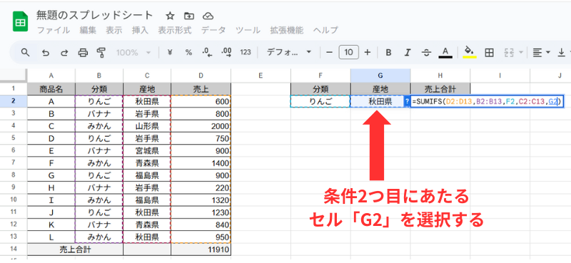Open the 100% zoom dropdown
The height and width of the screenshot is (263, 571).
click(133, 52)
